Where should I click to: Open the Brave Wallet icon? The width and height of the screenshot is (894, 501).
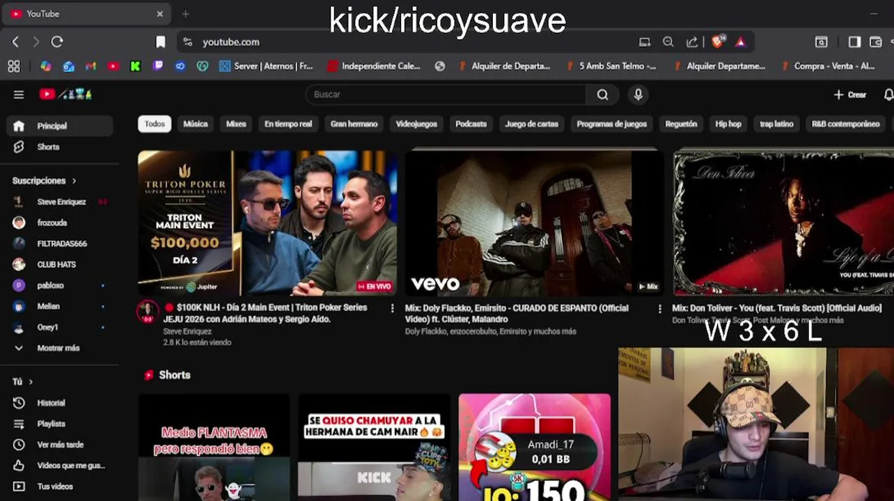tap(876, 42)
